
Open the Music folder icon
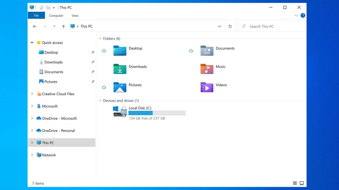(x=207, y=69)
